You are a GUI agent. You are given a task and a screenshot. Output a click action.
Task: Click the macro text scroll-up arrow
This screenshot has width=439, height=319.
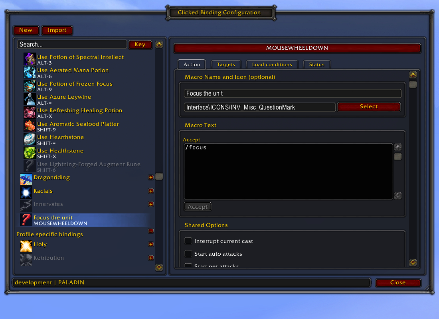[x=398, y=147]
